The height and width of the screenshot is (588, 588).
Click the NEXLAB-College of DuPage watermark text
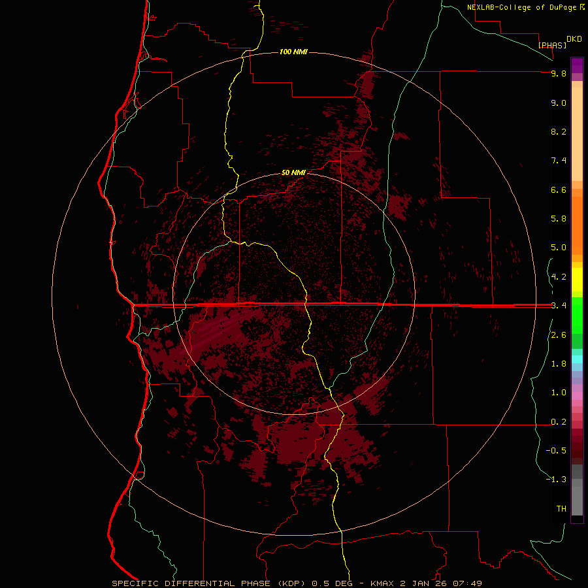523,7
